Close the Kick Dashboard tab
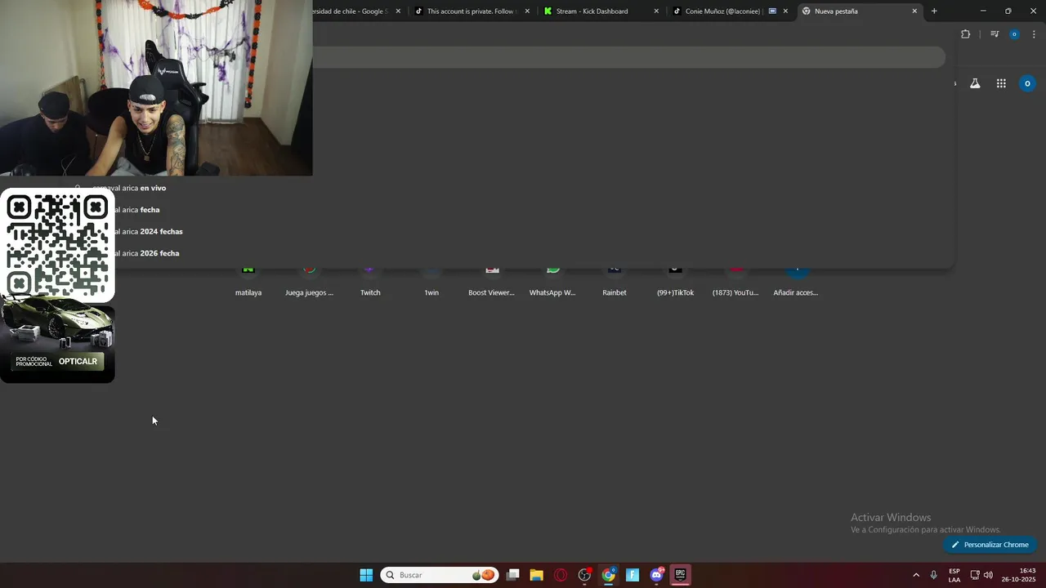The height and width of the screenshot is (588, 1046). (656, 11)
